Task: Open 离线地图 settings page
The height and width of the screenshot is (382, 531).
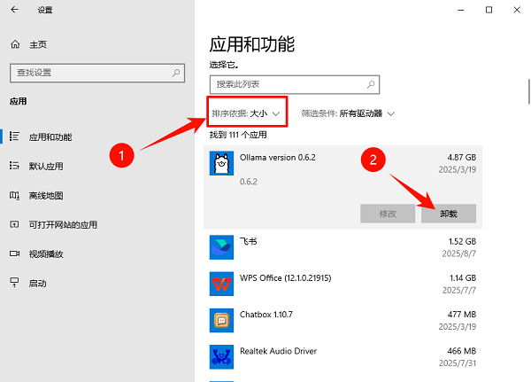Action: tap(46, 195)
